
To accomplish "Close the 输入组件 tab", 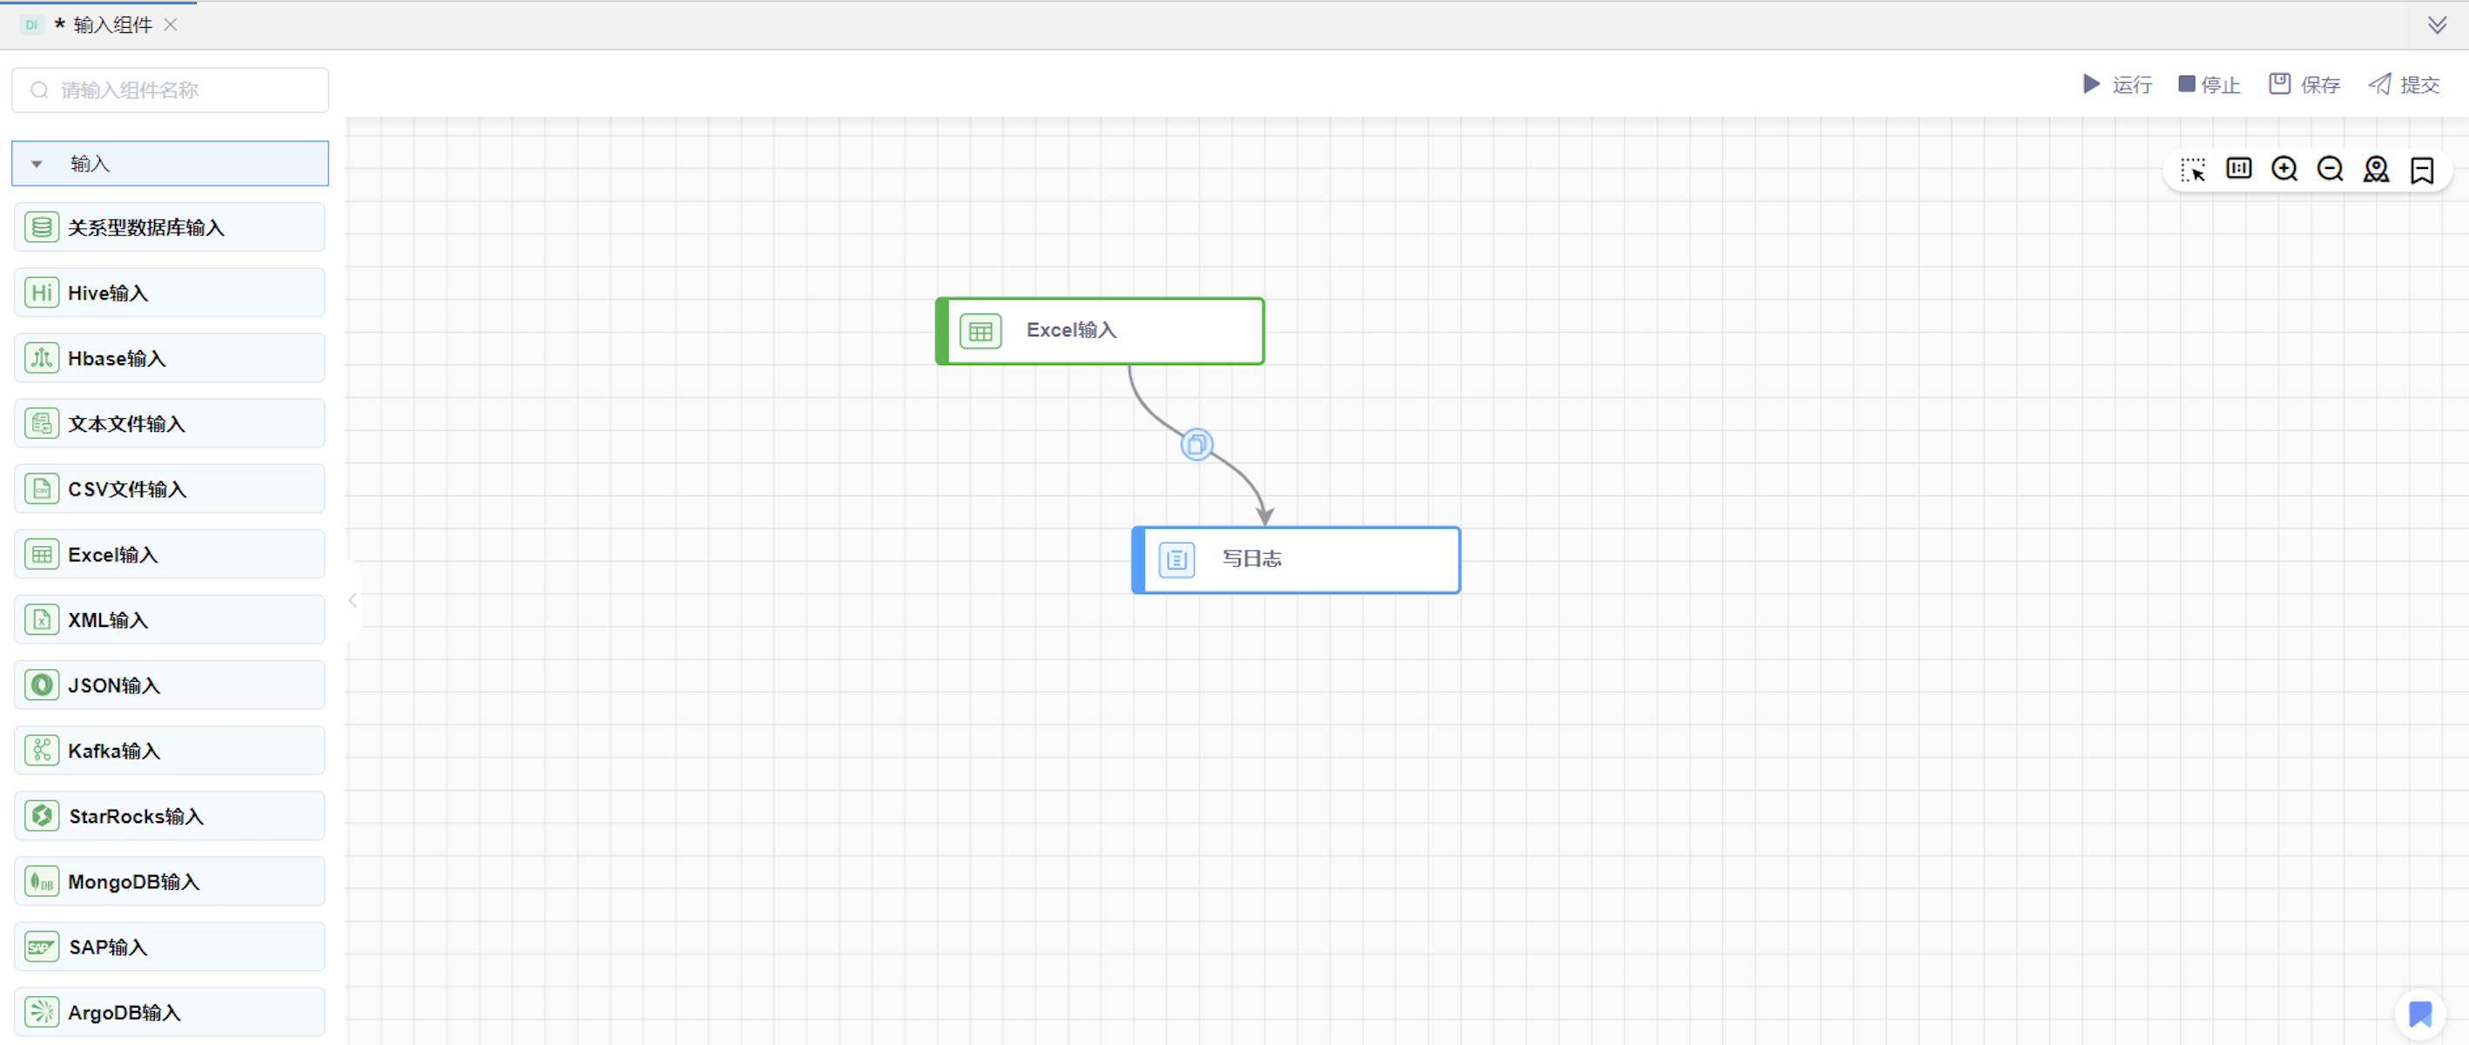I will (x=171, y=25).
